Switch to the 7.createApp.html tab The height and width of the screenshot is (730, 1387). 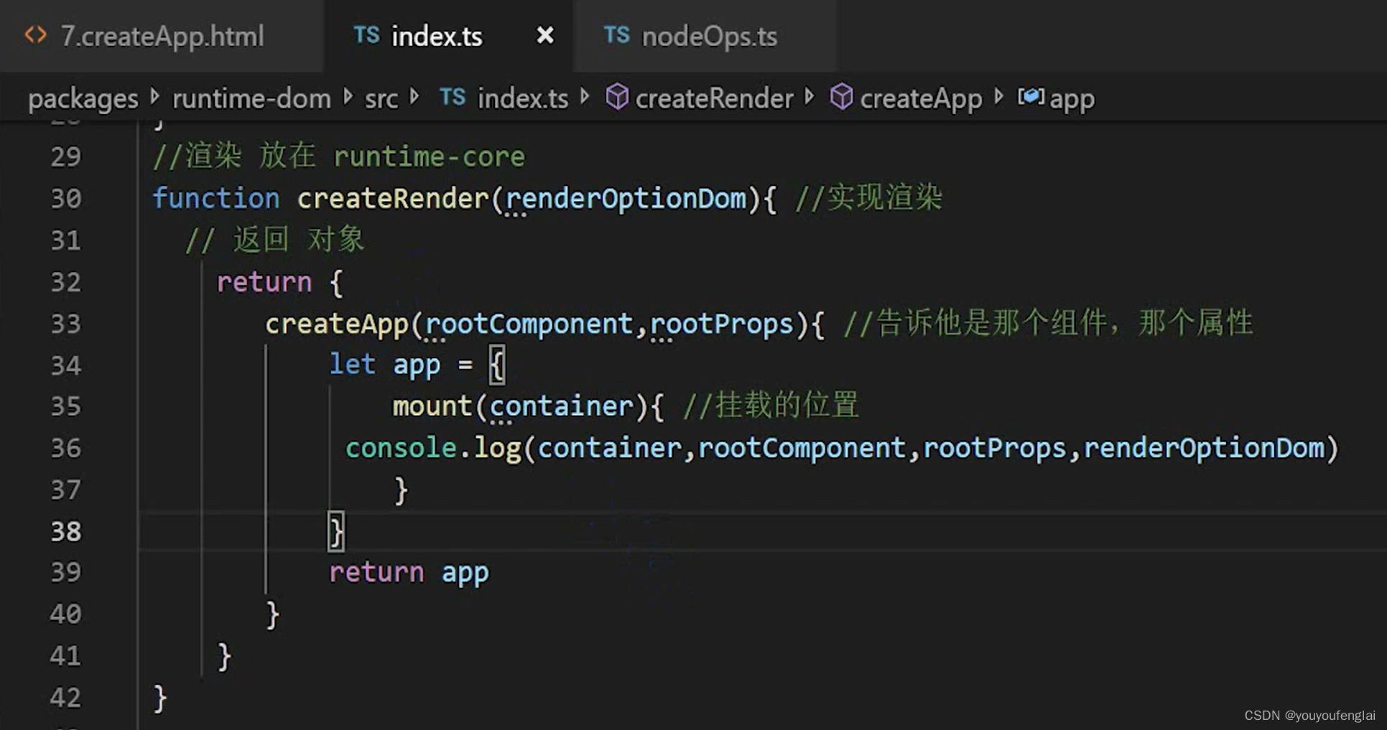162,36
